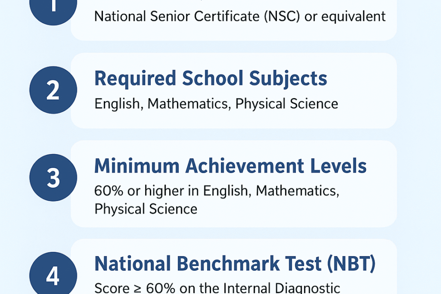The image size is (441, 294).
Task: Select the Required School Subjects heading
Action: click(211, 79)
